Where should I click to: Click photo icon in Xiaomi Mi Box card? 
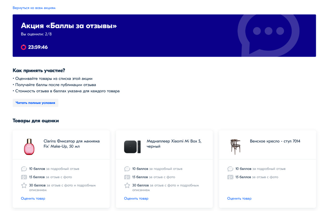[127, 177]
